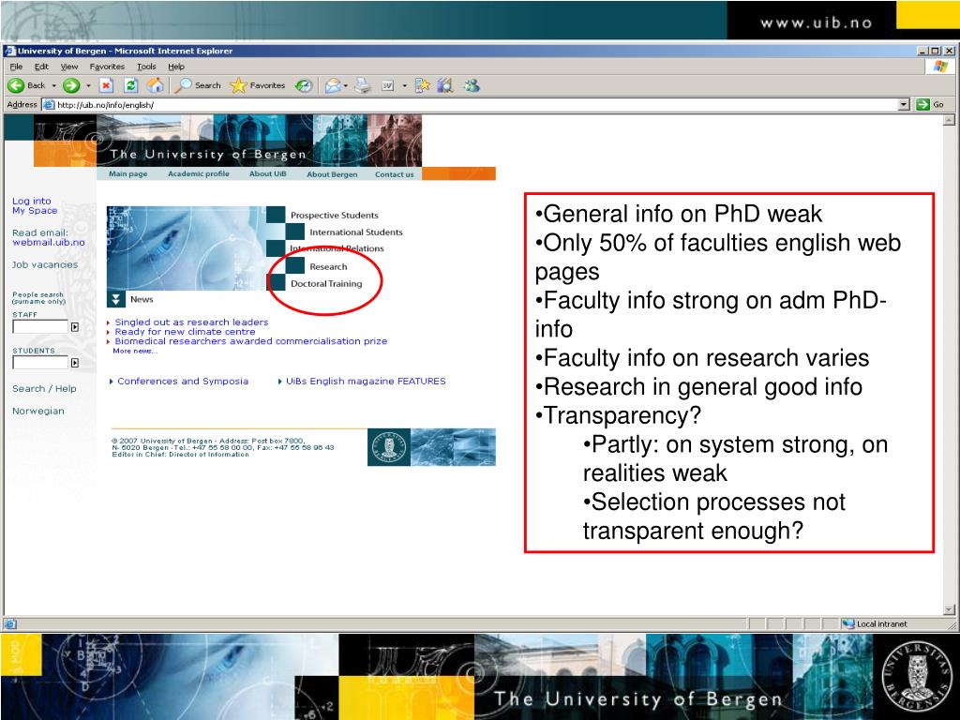Image resolution: width=960 pixels, height=720 pixels.
Task: Open the Search magnifier in the toolbar
Action: [183, 85]
